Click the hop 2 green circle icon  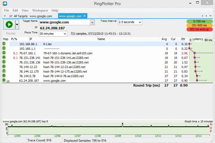[x=4, y=48]
